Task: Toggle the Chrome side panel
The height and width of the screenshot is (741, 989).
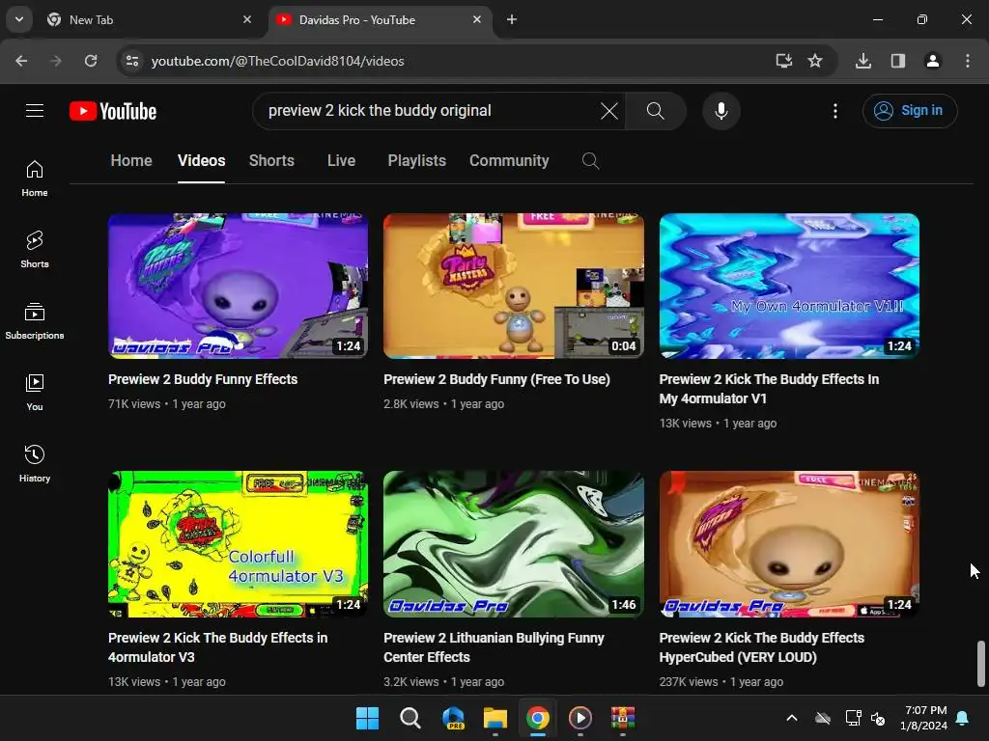Action: (898, 61)
